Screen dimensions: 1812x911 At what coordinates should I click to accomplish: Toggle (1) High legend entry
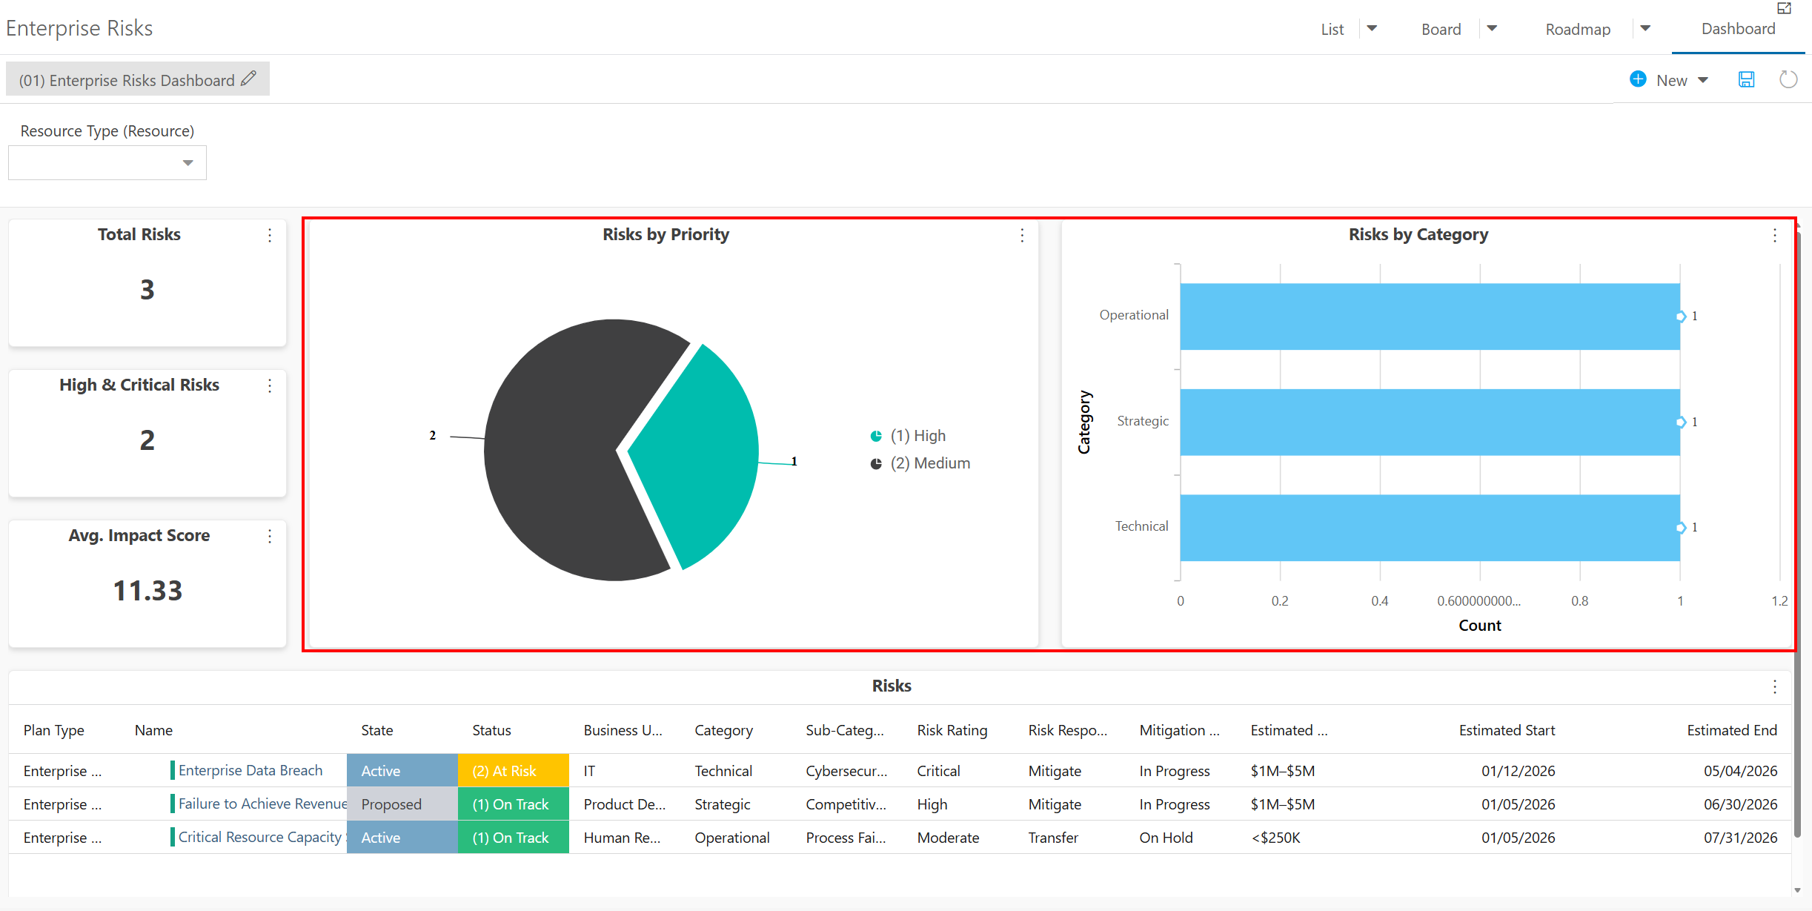point(909,436)
